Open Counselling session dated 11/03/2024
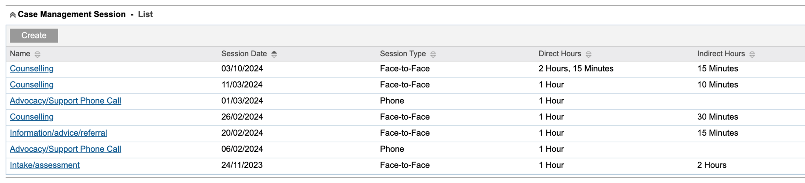Screen dimensions: 805x183 pyautogui.click(x=31, y=85)
